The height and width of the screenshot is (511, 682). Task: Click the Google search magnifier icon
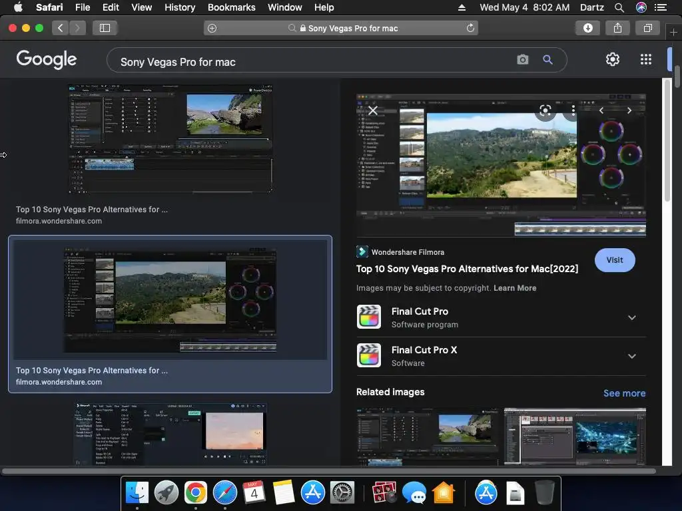point(547,59)
